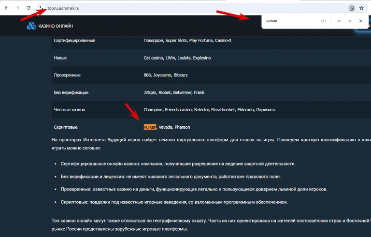This screenshot has height=237, width=371.
Task: Jump to next find result
Action: (350, 21)
